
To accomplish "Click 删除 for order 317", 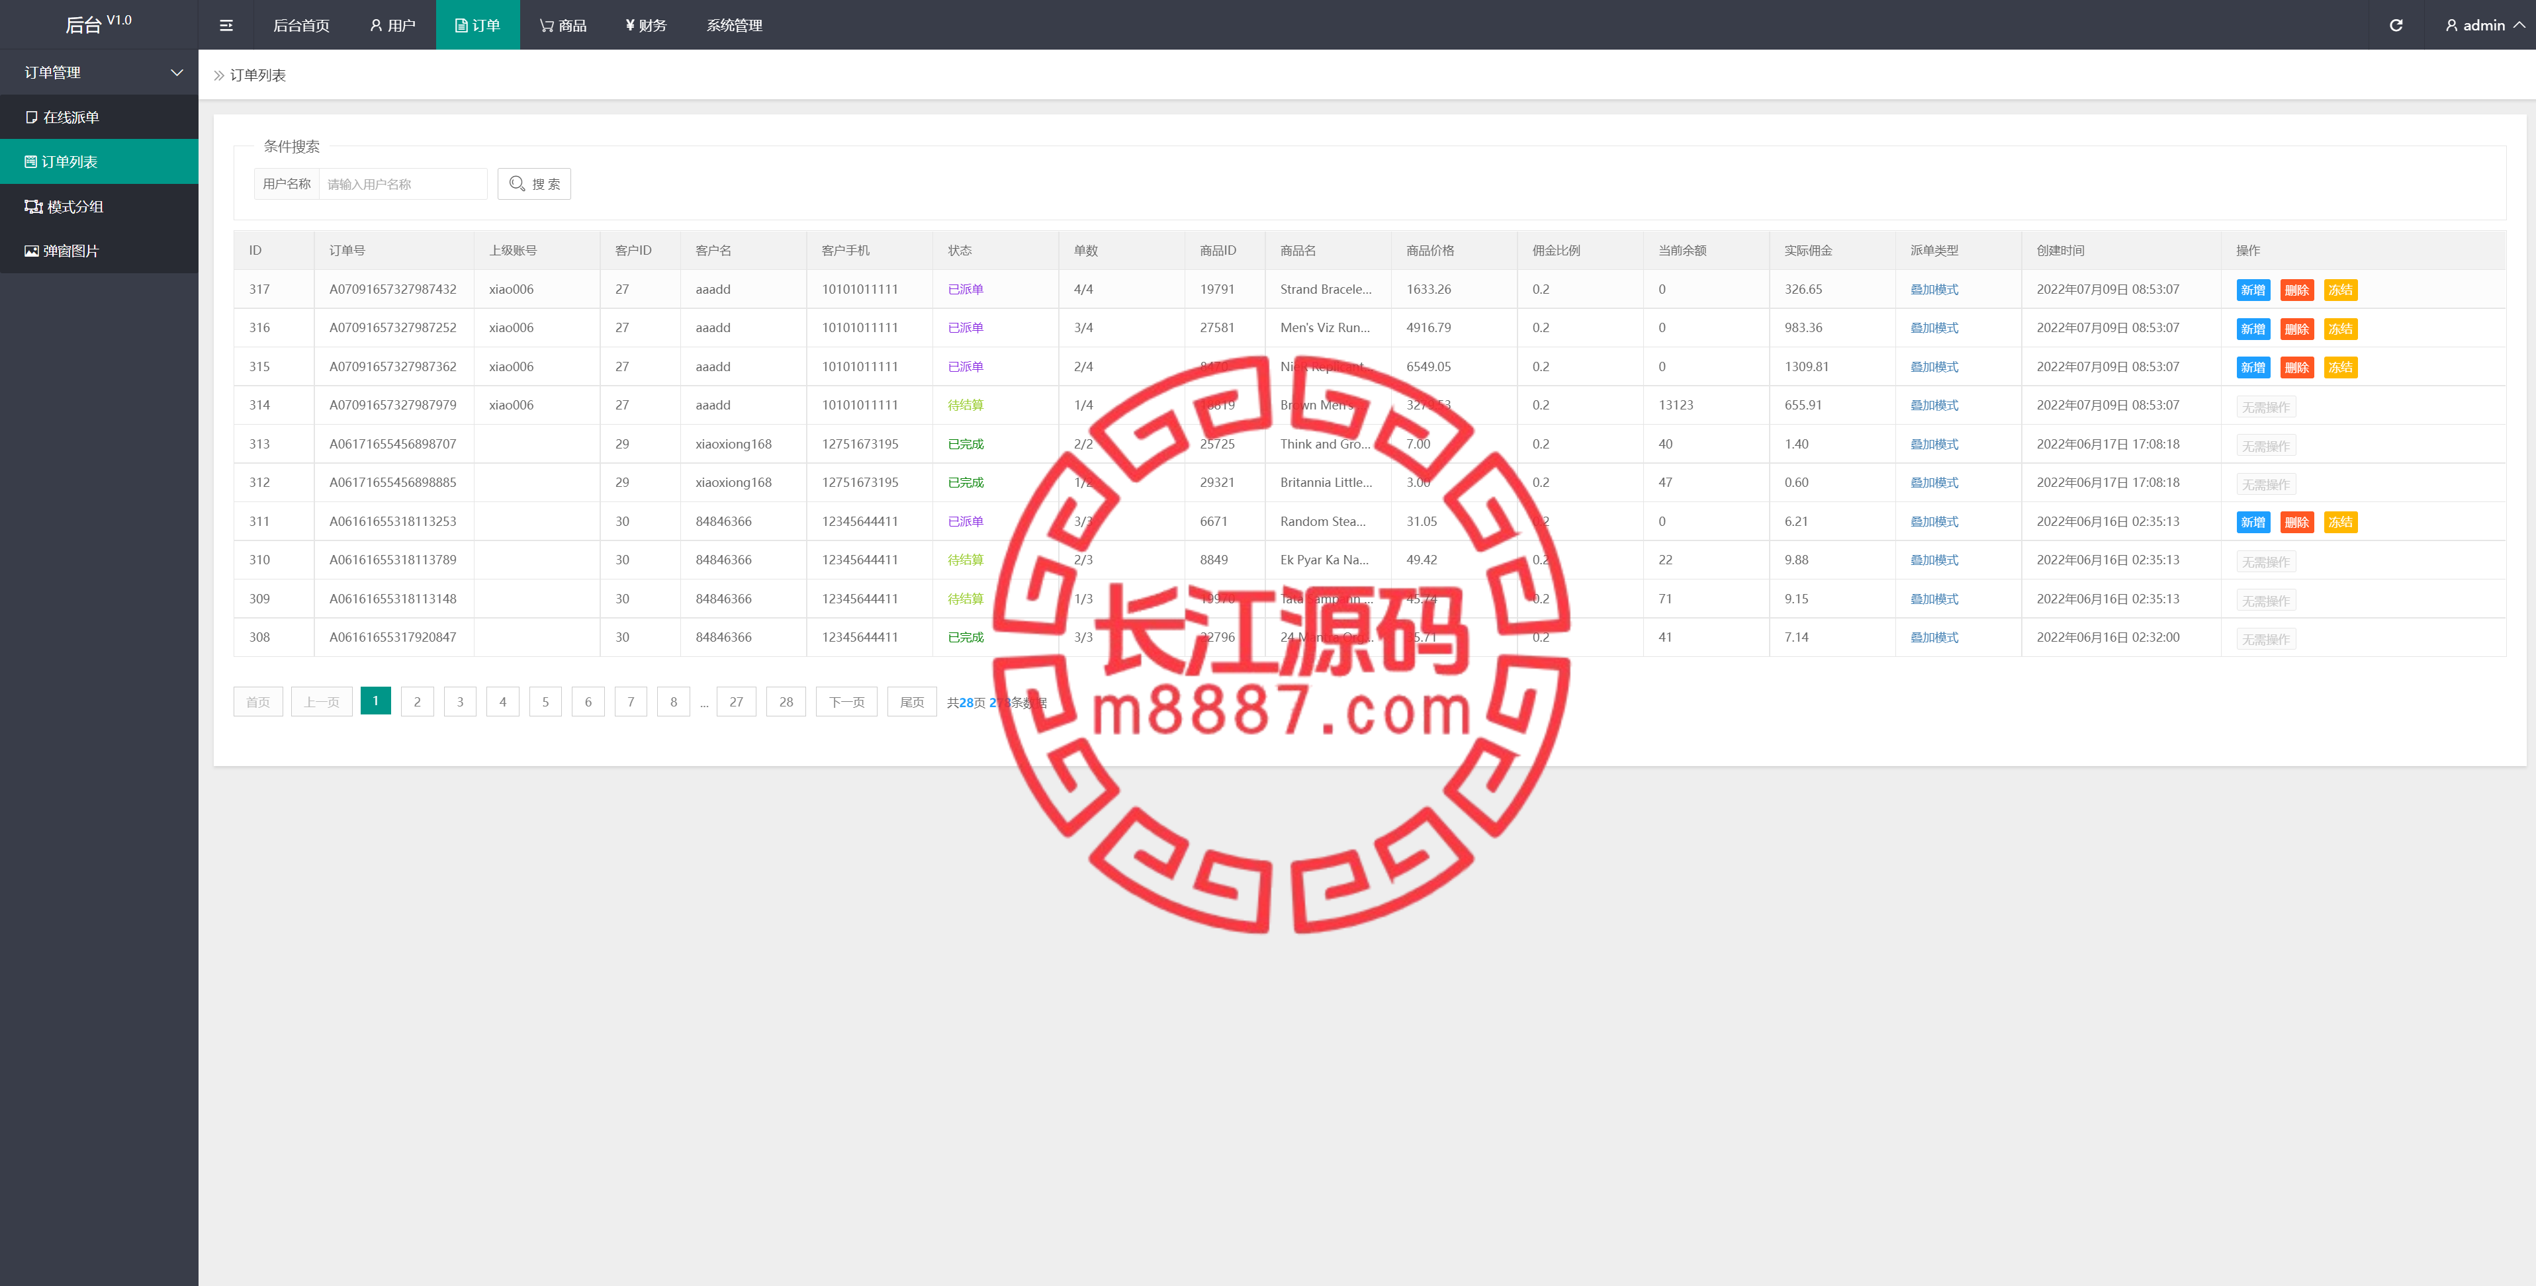I will tap(2296, 290).
